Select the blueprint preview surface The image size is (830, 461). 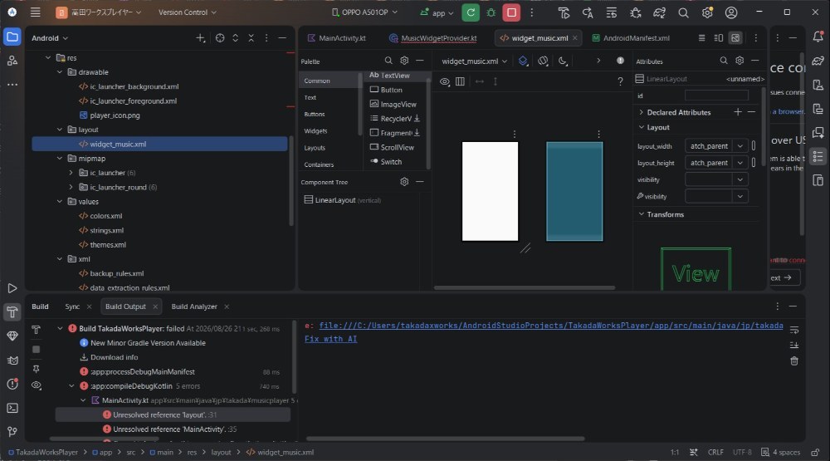574,191
